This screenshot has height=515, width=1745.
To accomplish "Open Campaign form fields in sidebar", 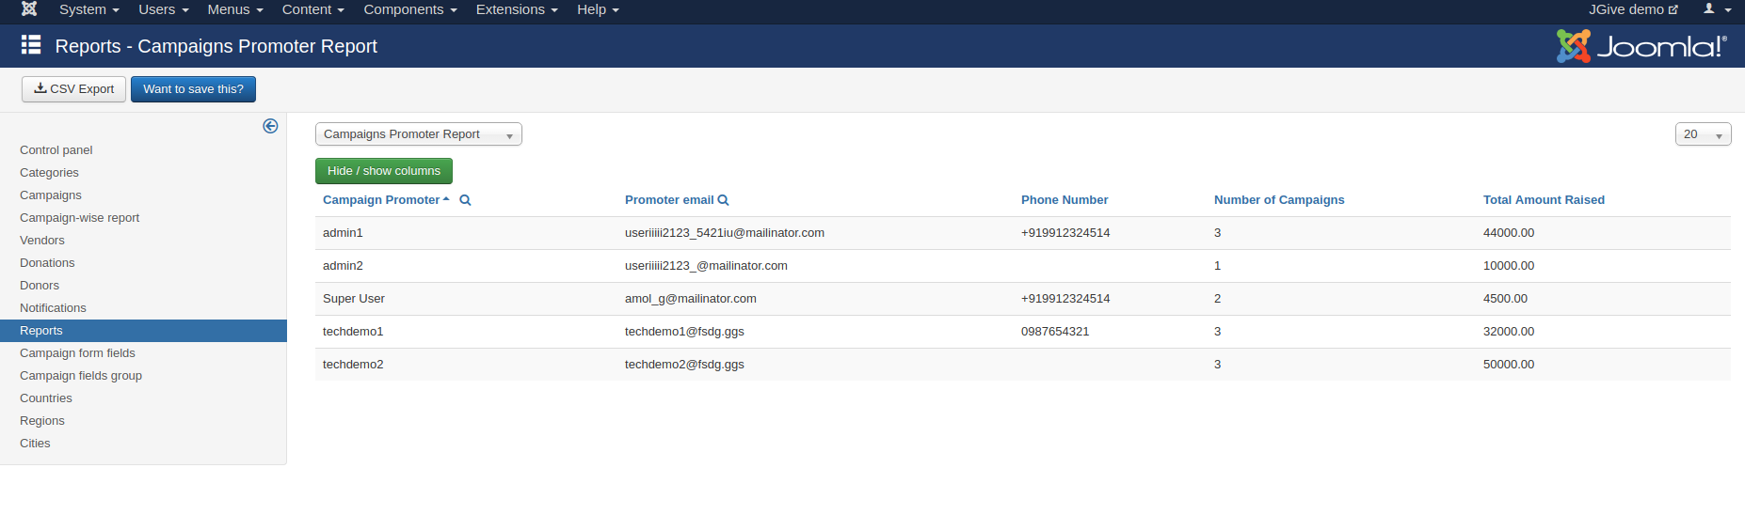I will click(x=77, y=353).
